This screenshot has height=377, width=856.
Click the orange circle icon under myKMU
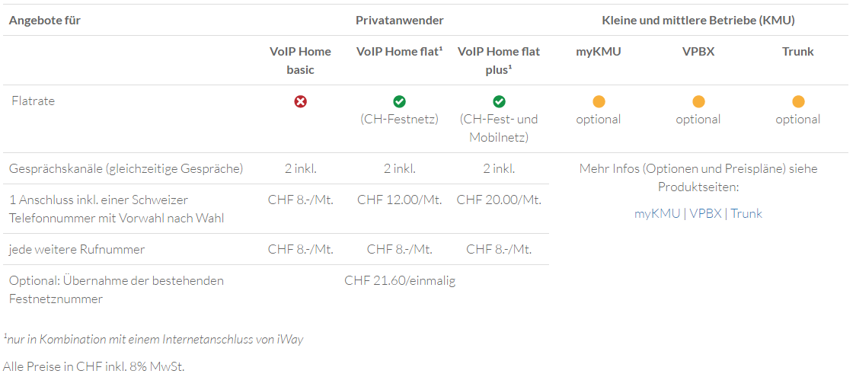click(599, 101)
